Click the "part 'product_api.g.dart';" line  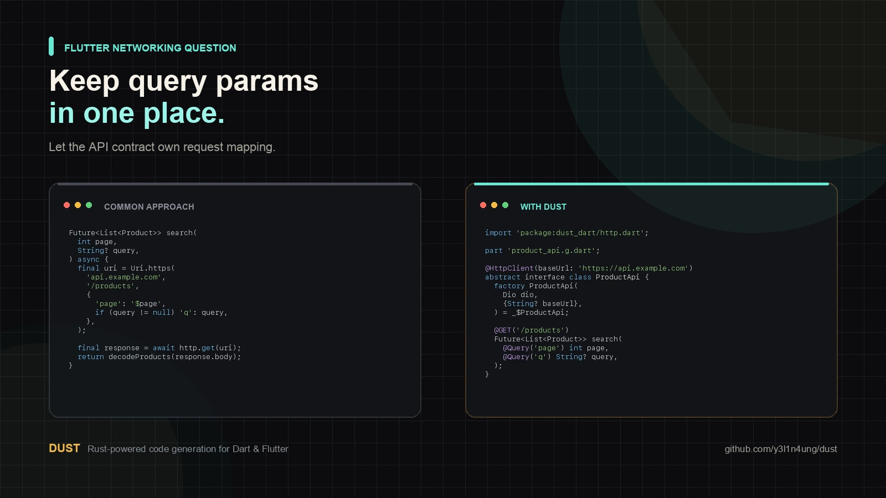pyautogui.click(x=542, y=251)
